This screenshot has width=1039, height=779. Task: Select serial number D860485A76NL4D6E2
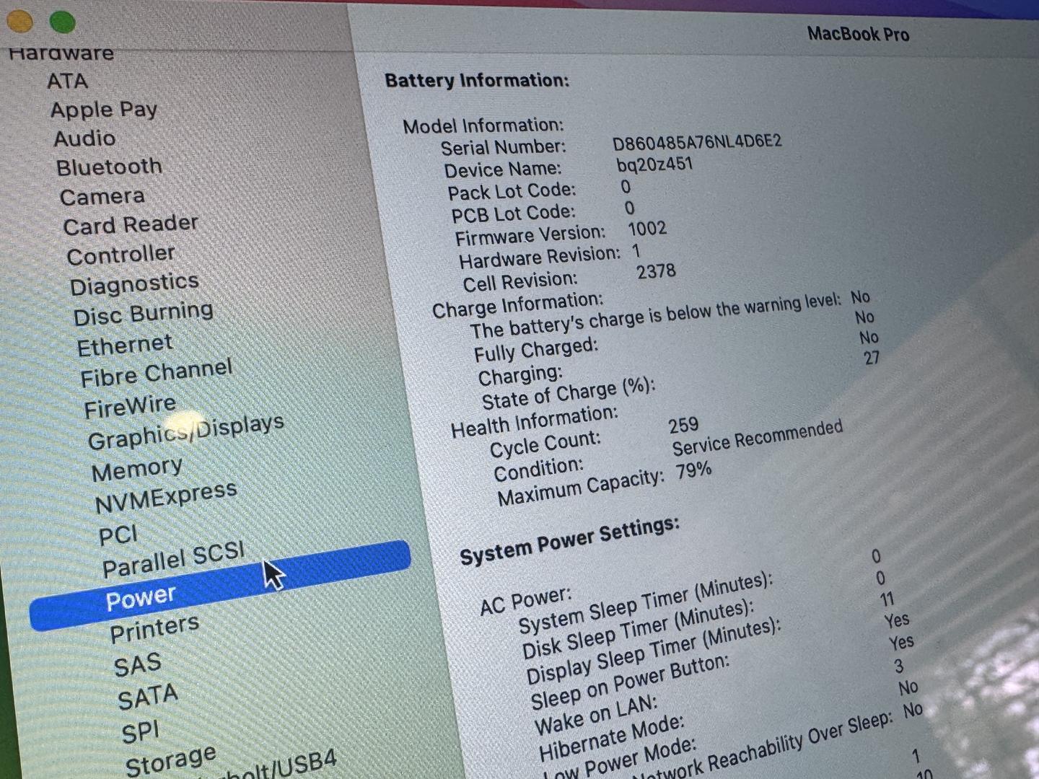pyautogui.click(x=697, y=141)
